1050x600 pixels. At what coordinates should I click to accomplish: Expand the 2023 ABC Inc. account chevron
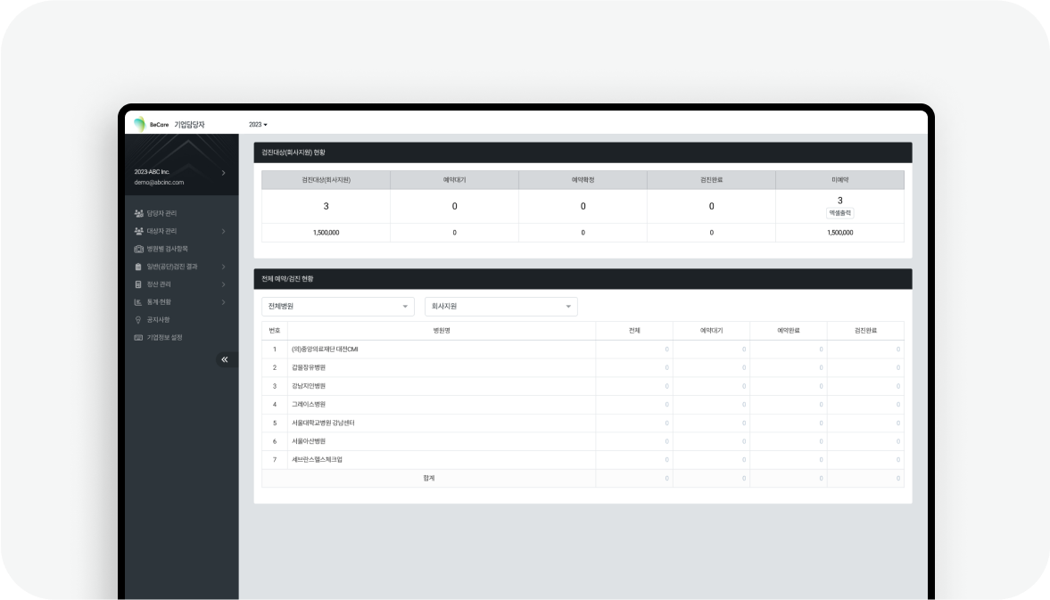click(224, 173)
